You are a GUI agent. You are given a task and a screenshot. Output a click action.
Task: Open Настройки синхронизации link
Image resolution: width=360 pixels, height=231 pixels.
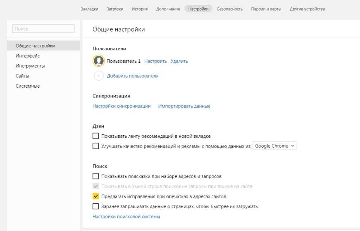tap(122, 106)
